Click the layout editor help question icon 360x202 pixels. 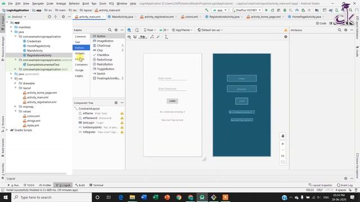click(286, 36)
